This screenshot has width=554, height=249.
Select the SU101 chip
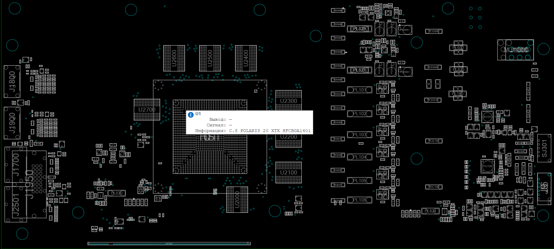(x=487, y=117)
